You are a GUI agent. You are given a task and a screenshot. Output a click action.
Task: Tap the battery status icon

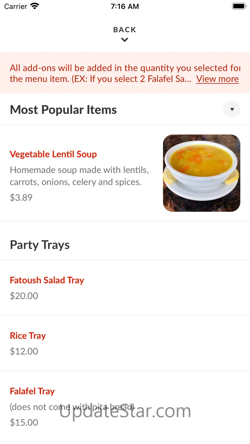(x=239, y=6)
